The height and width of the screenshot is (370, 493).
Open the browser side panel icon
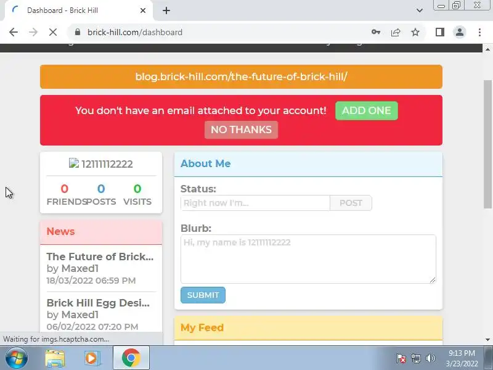[x=440, y=32]
